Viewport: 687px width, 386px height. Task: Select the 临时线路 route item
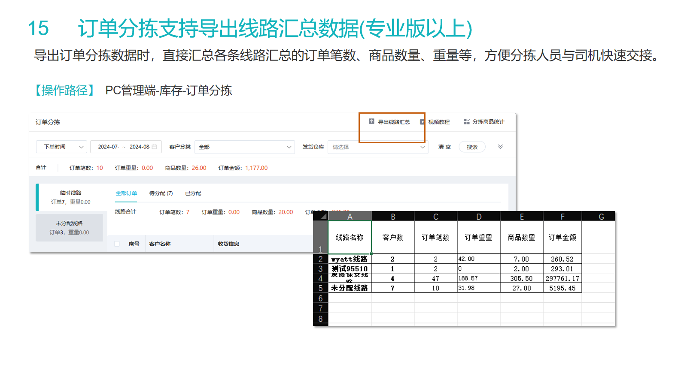click(x=70, y=197)
